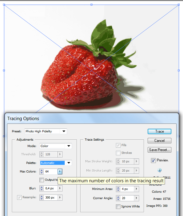Screen dimensions: 183x216
Task: Open the Blur slider arrow
Action: click(60, 188)
